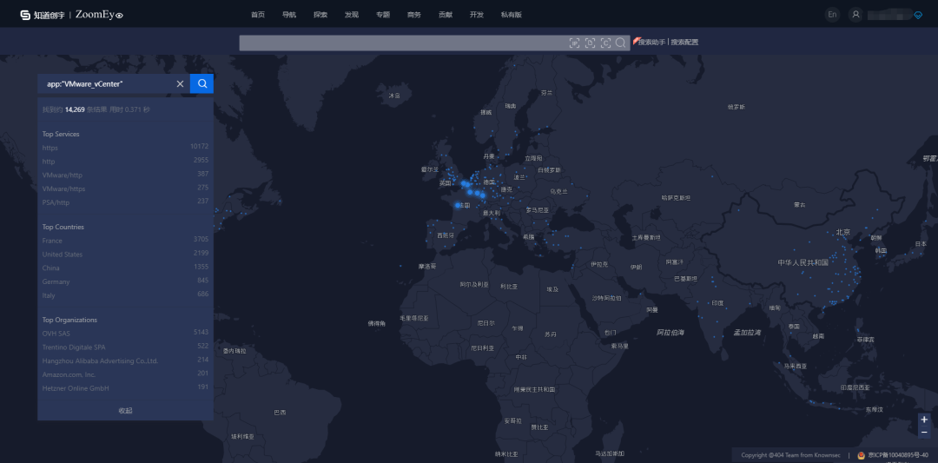Zoom in the map with the plus button
Screen dimensions: 938x463
click(924, 420)
